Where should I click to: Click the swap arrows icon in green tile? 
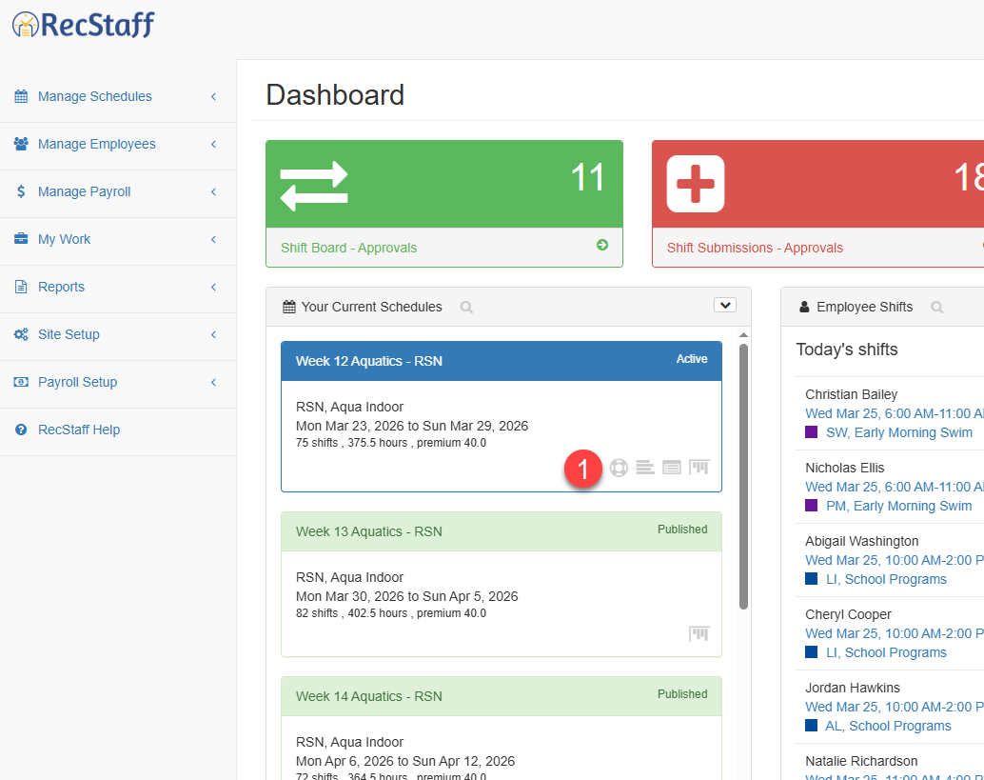click(314, 186)
